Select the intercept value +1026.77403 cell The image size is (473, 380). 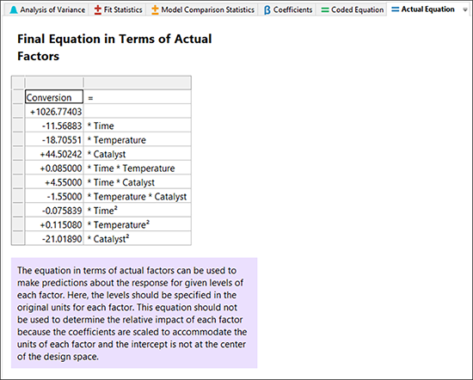pyautogui.click(x=54, y=111)
